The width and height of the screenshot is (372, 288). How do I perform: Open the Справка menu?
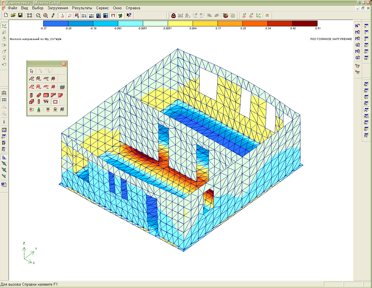click(133, 8)
